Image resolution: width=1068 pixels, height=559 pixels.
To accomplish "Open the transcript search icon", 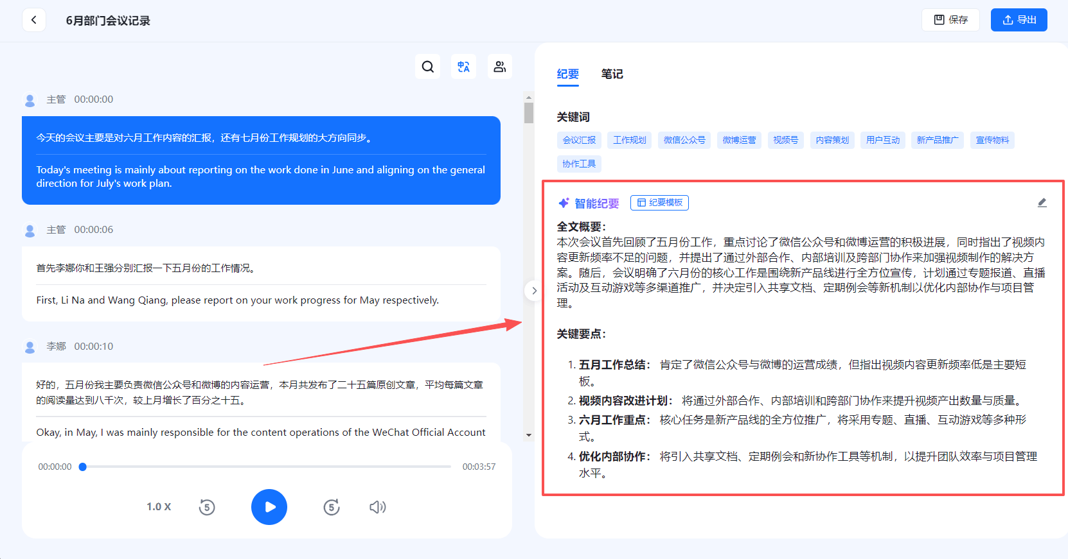I will click(x=428, y=67).
